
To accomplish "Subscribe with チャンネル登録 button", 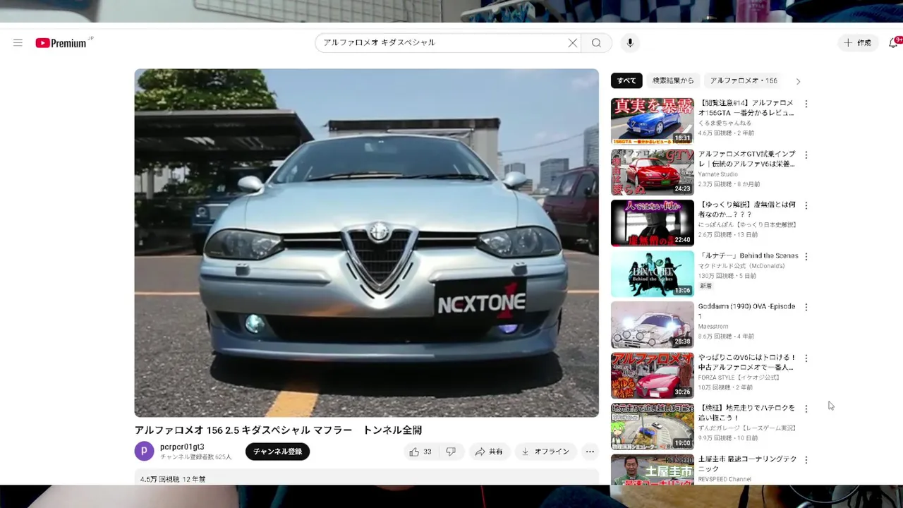I will 277,452.
